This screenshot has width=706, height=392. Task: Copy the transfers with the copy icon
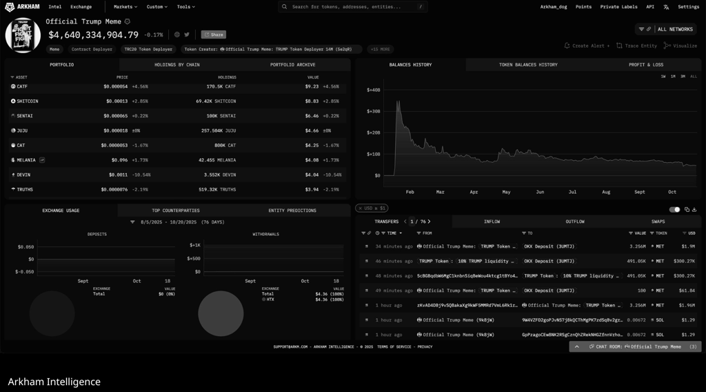click(x=687, y=210)
